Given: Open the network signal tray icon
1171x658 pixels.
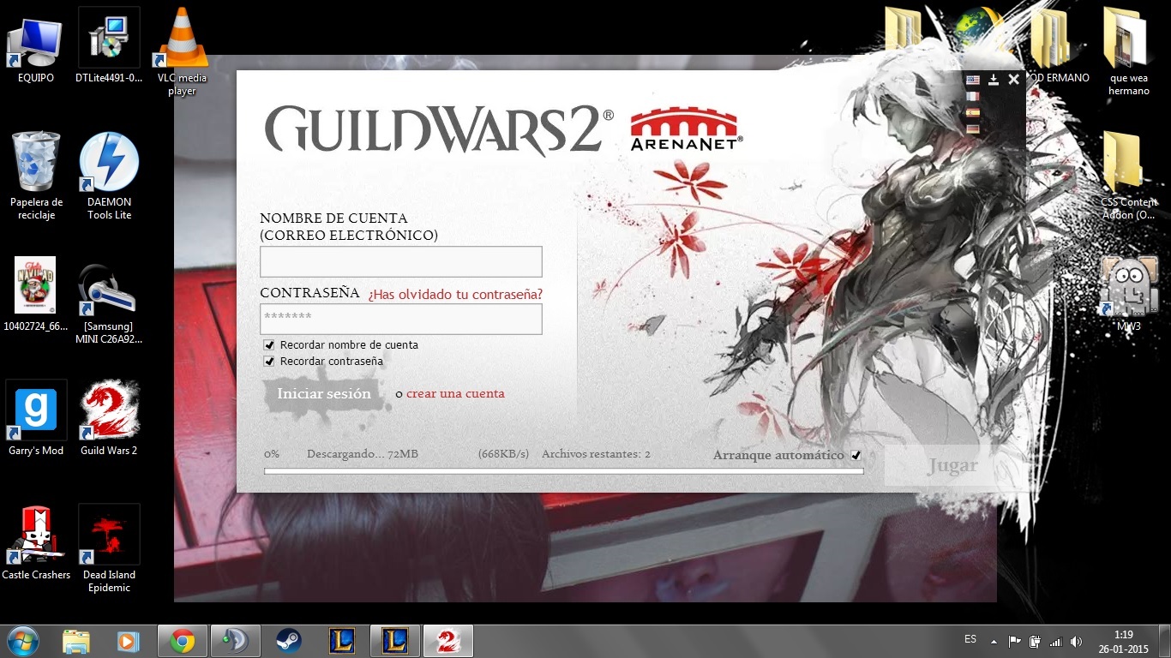Looking at the screenshot, I should point(1055,641).
